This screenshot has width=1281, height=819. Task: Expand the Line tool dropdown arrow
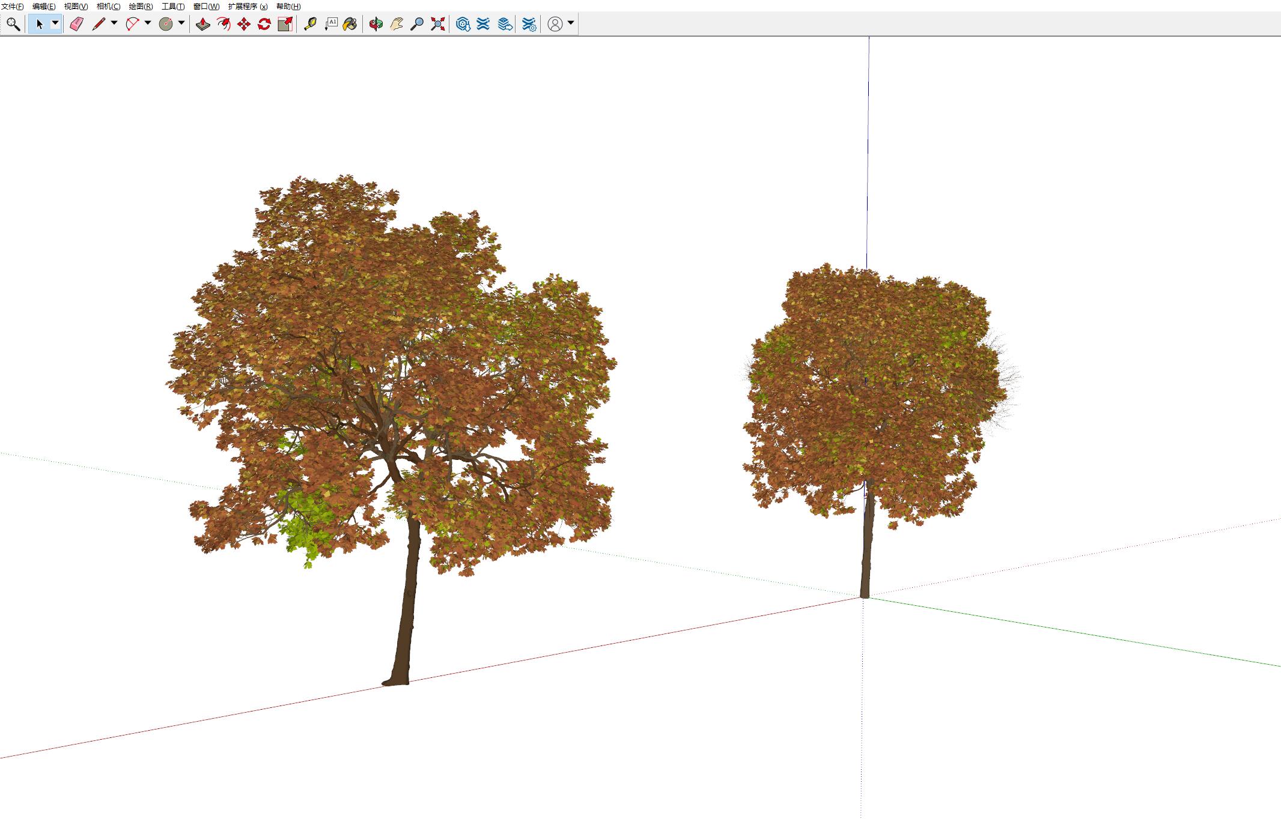coord(114,23)
